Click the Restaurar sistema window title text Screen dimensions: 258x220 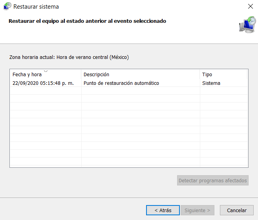pos(36,7)
